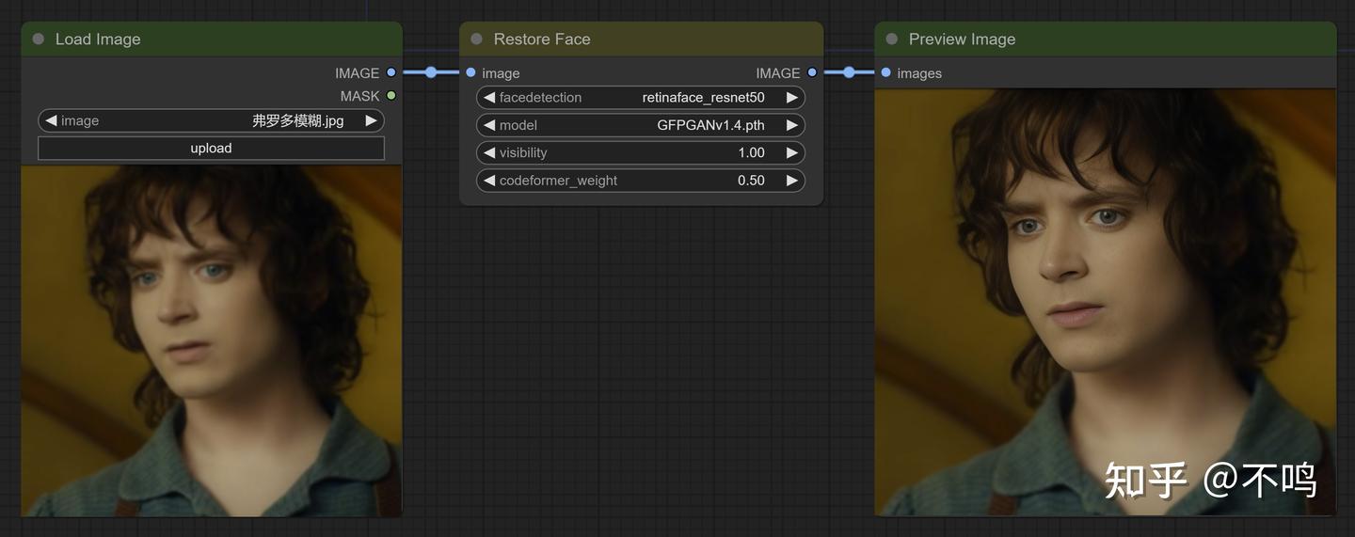Open model dropdown showing GFPGANv1.4.pth
1355x537 pixels.
tap(641, 125)
